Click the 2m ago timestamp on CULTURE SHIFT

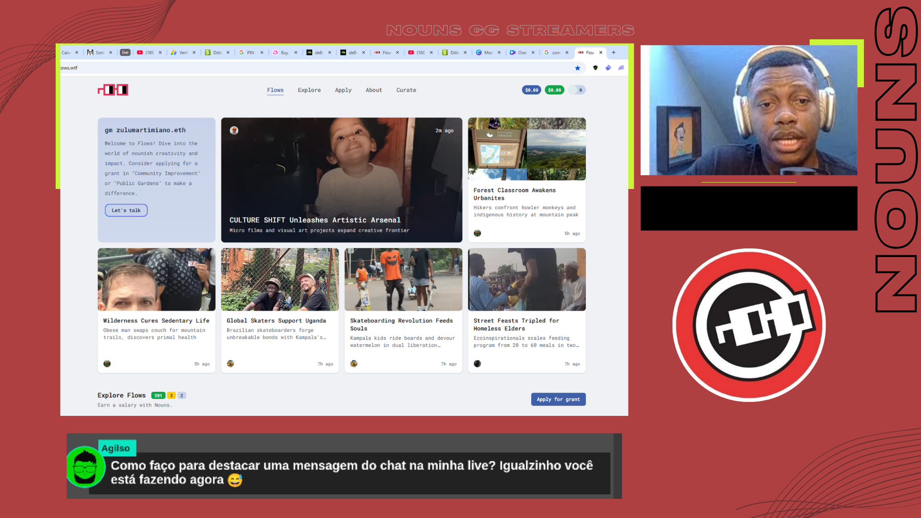[444, 130]
